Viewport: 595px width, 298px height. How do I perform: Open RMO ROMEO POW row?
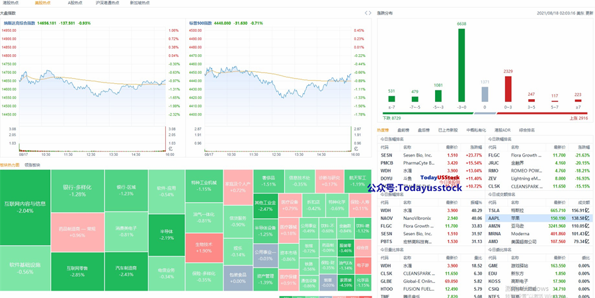[x=538, y=170]
